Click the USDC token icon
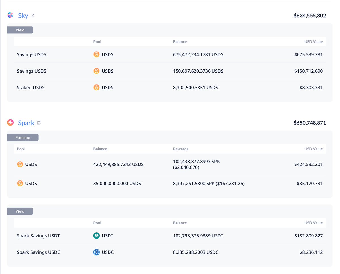Image resolution: width=340 pixels, height=274 pixels. [97, 252]
